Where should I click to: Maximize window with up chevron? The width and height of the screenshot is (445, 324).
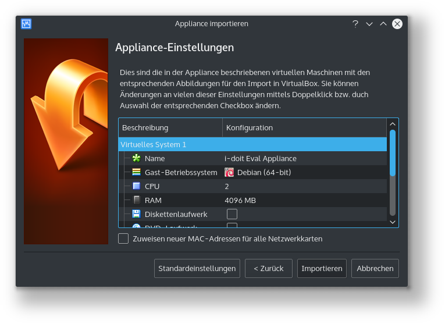(383, 24)
